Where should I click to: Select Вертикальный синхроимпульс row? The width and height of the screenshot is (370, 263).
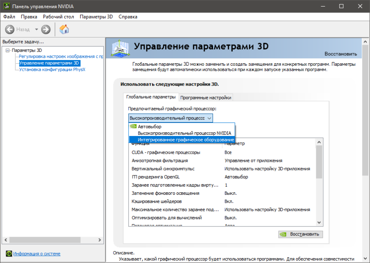(222, 169)
